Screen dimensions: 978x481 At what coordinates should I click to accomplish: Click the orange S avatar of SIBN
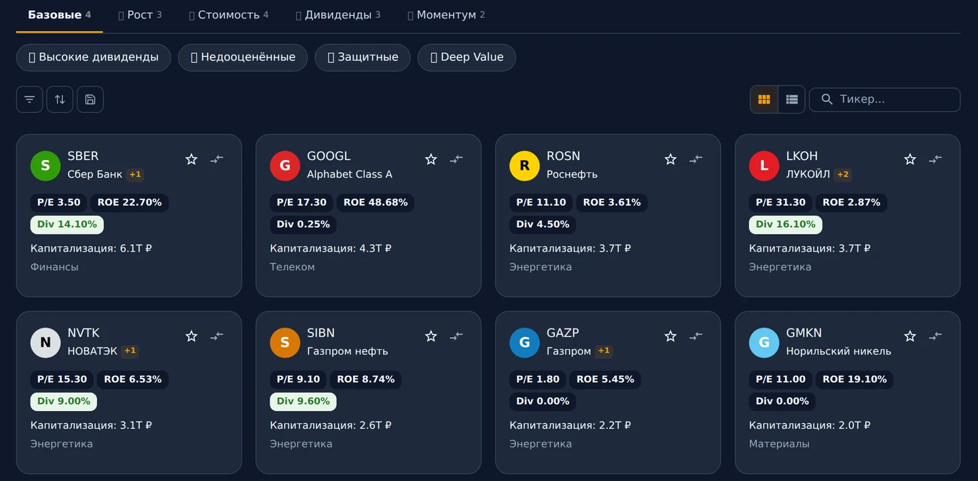click(x=285, y=343)
